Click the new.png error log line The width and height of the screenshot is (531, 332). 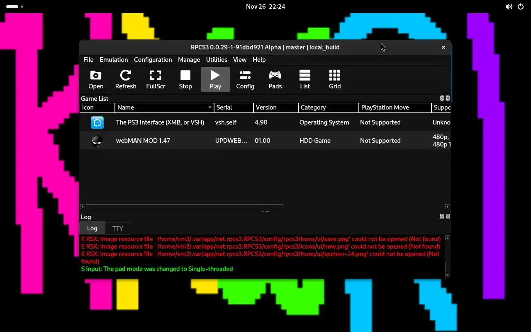click(x=261, y=247)
